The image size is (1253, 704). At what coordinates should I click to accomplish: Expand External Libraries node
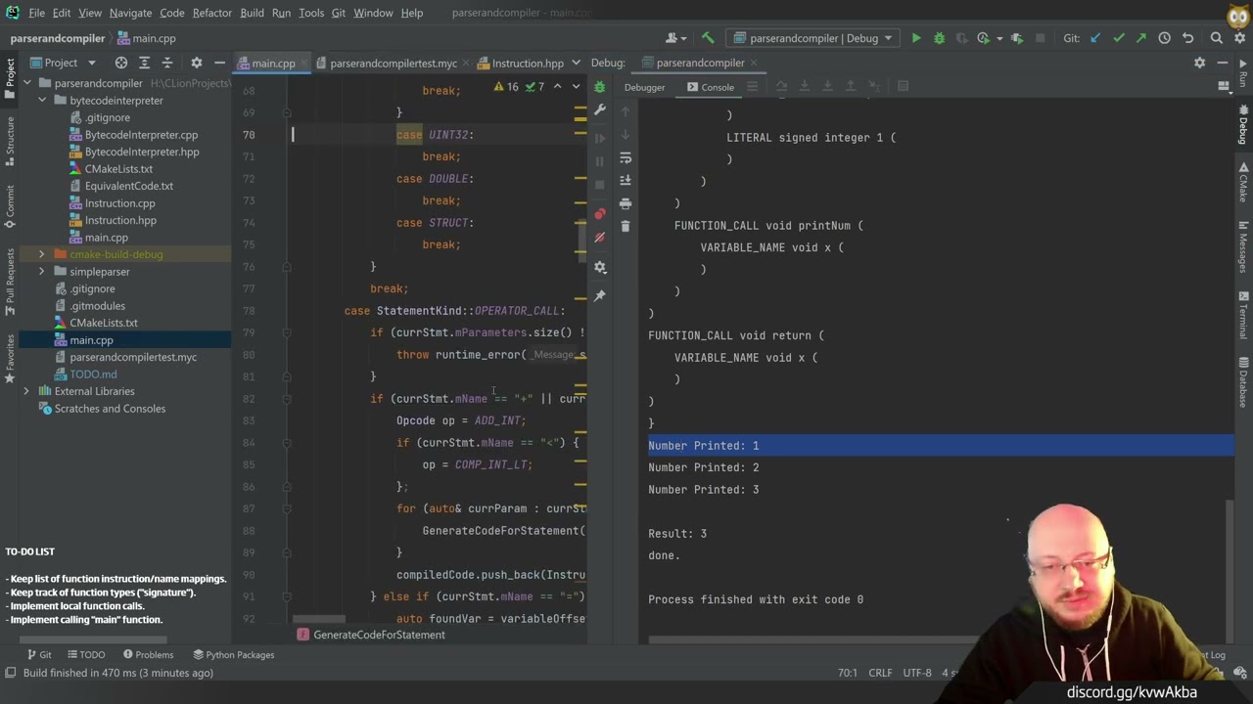click(x=27, y=391)
